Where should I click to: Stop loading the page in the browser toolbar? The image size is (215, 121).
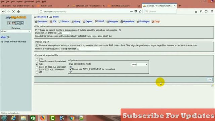[x=13, y=11]
